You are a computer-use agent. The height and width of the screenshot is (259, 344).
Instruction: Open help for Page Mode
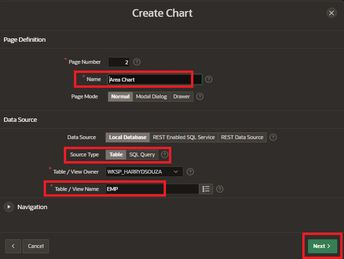(x=200, y=96)
